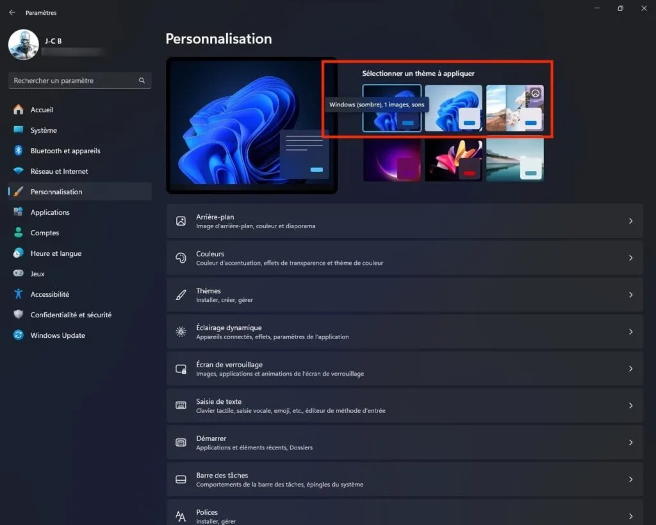Click the Couleurs palette icon
This screenshot has height=525, width=656.
[x=181, y=258]
